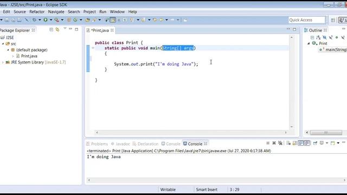Close the Print.java editor tab

[112, 30]
